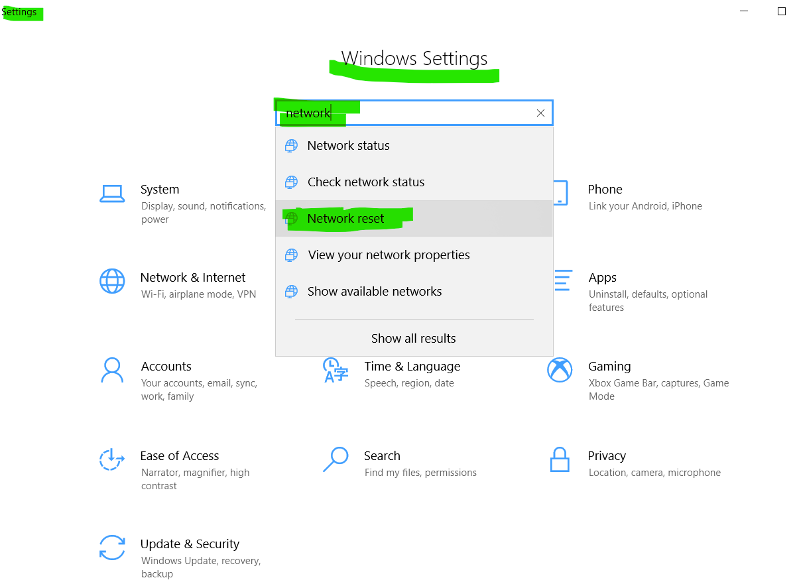797x584 pixels.
Task: Click the Search magnifier icon
Action: 336,459
